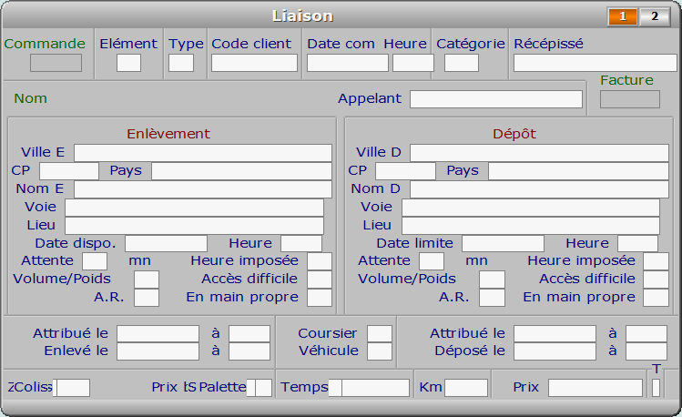The image size is (682, 417).
Task: Click the enlèvement Attribué le date field
Action: coord(158,334)
